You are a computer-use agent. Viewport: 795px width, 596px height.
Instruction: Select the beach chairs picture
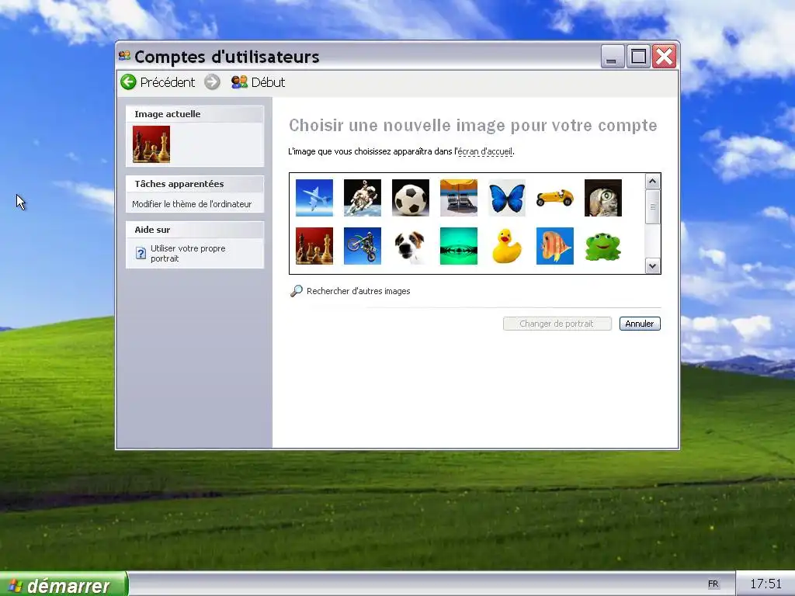(459, 198)
